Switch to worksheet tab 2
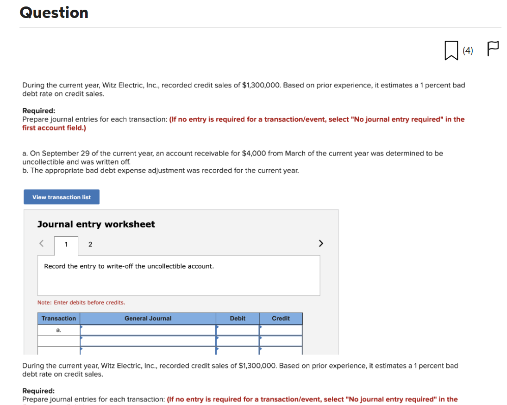The width and height of the screenshot is (507, 405). (x=90, y=244)
